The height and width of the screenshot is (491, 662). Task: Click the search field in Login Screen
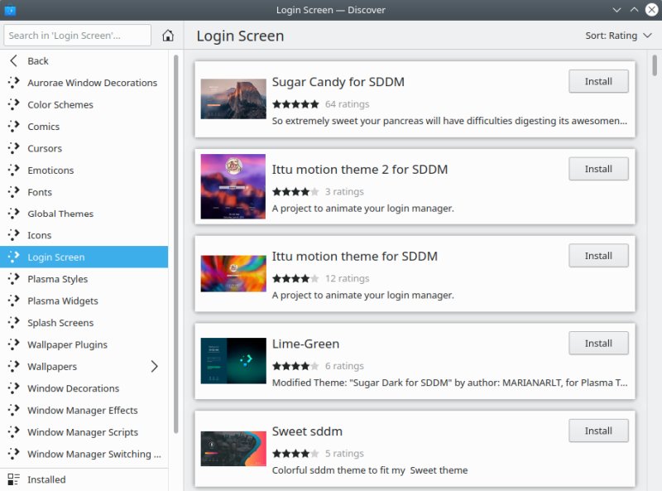(78, 36)
